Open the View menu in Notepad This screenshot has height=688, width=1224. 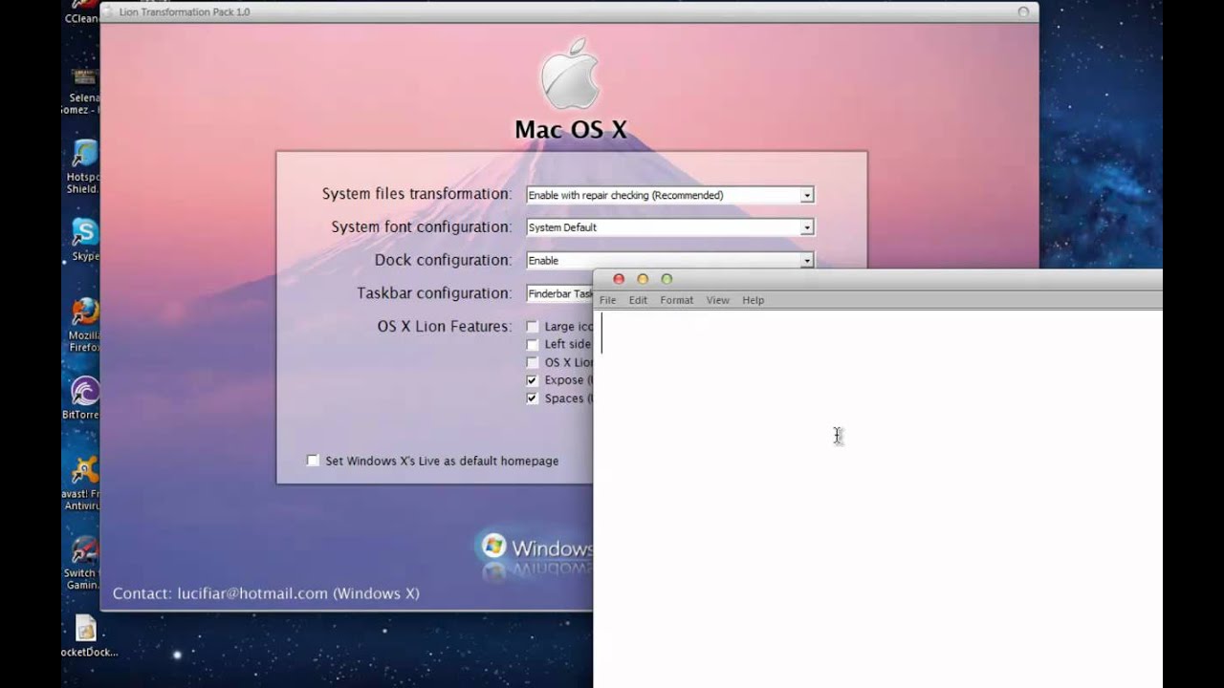[x=717, y=300]
